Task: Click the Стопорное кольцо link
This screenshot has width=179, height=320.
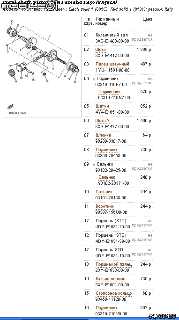Action: click(x=114, y=293)
